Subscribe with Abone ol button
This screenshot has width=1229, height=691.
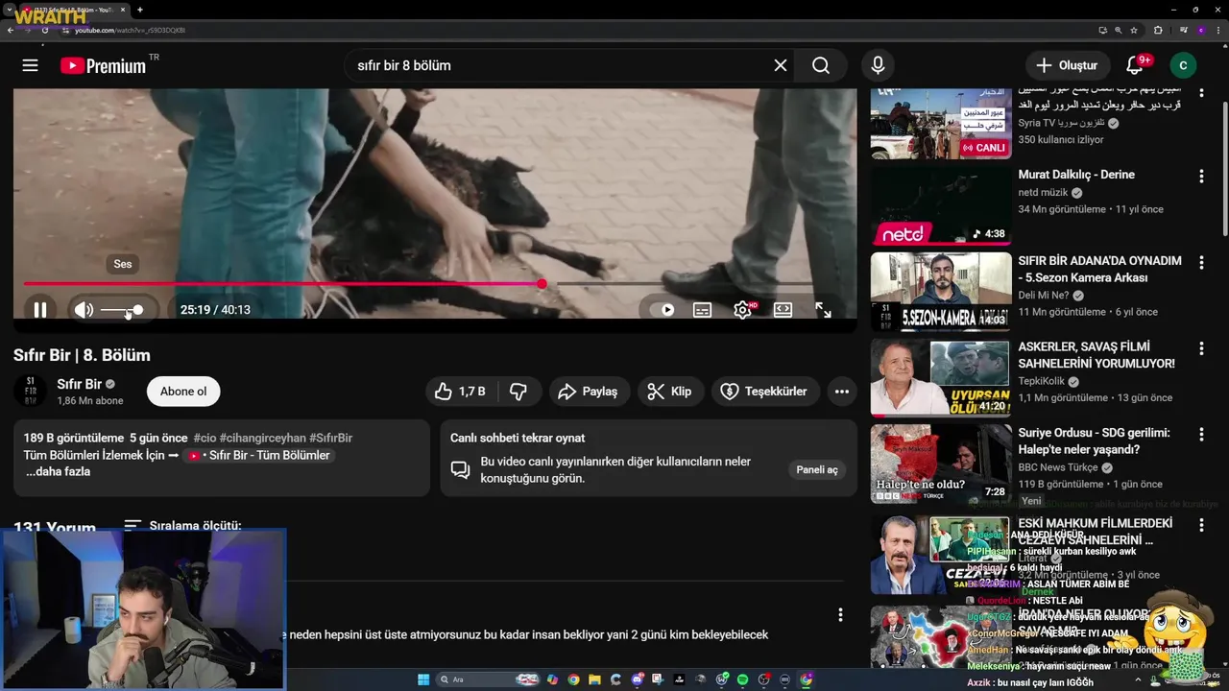[x=183, y=392]
